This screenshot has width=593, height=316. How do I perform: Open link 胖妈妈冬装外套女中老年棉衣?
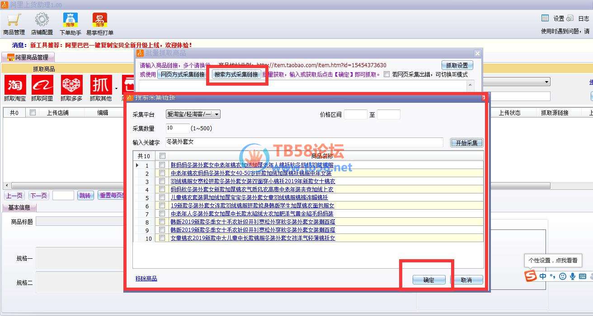252,165
